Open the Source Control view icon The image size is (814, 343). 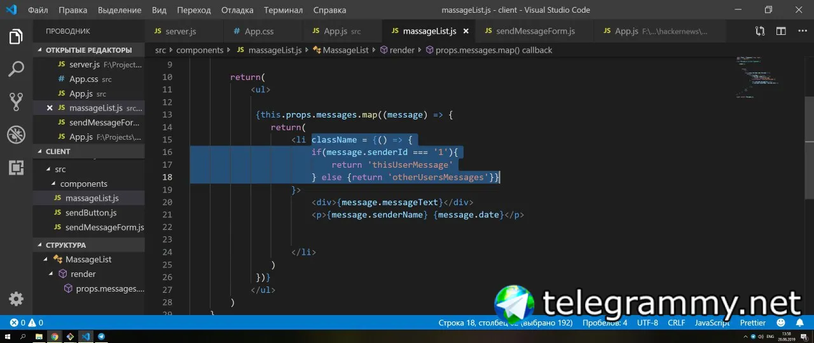pyautogui.click(x=16, y=102)
